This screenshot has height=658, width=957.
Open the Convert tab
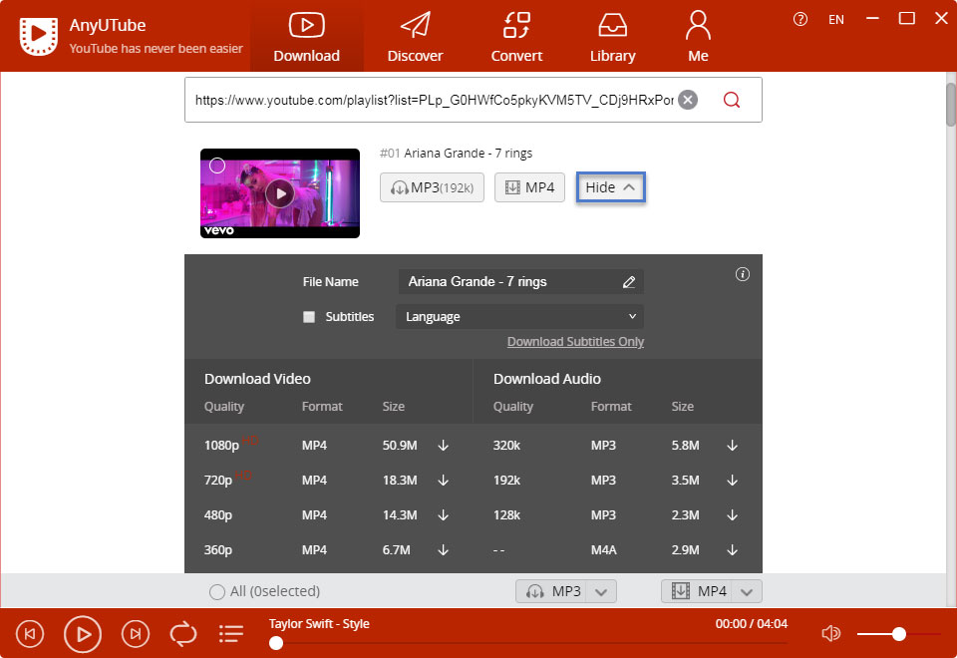click(x=516, y=37)
